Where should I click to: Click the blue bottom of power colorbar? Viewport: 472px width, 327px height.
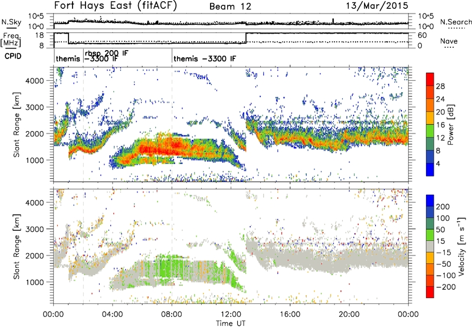coord(430,169)
